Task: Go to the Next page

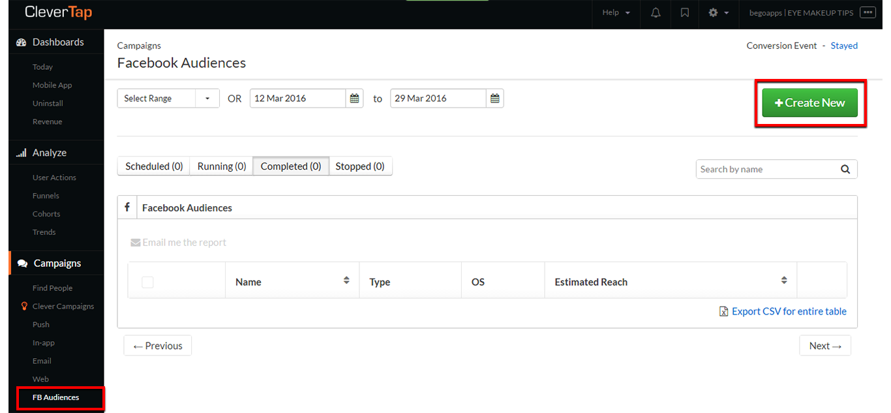Action: coord(825,346)
